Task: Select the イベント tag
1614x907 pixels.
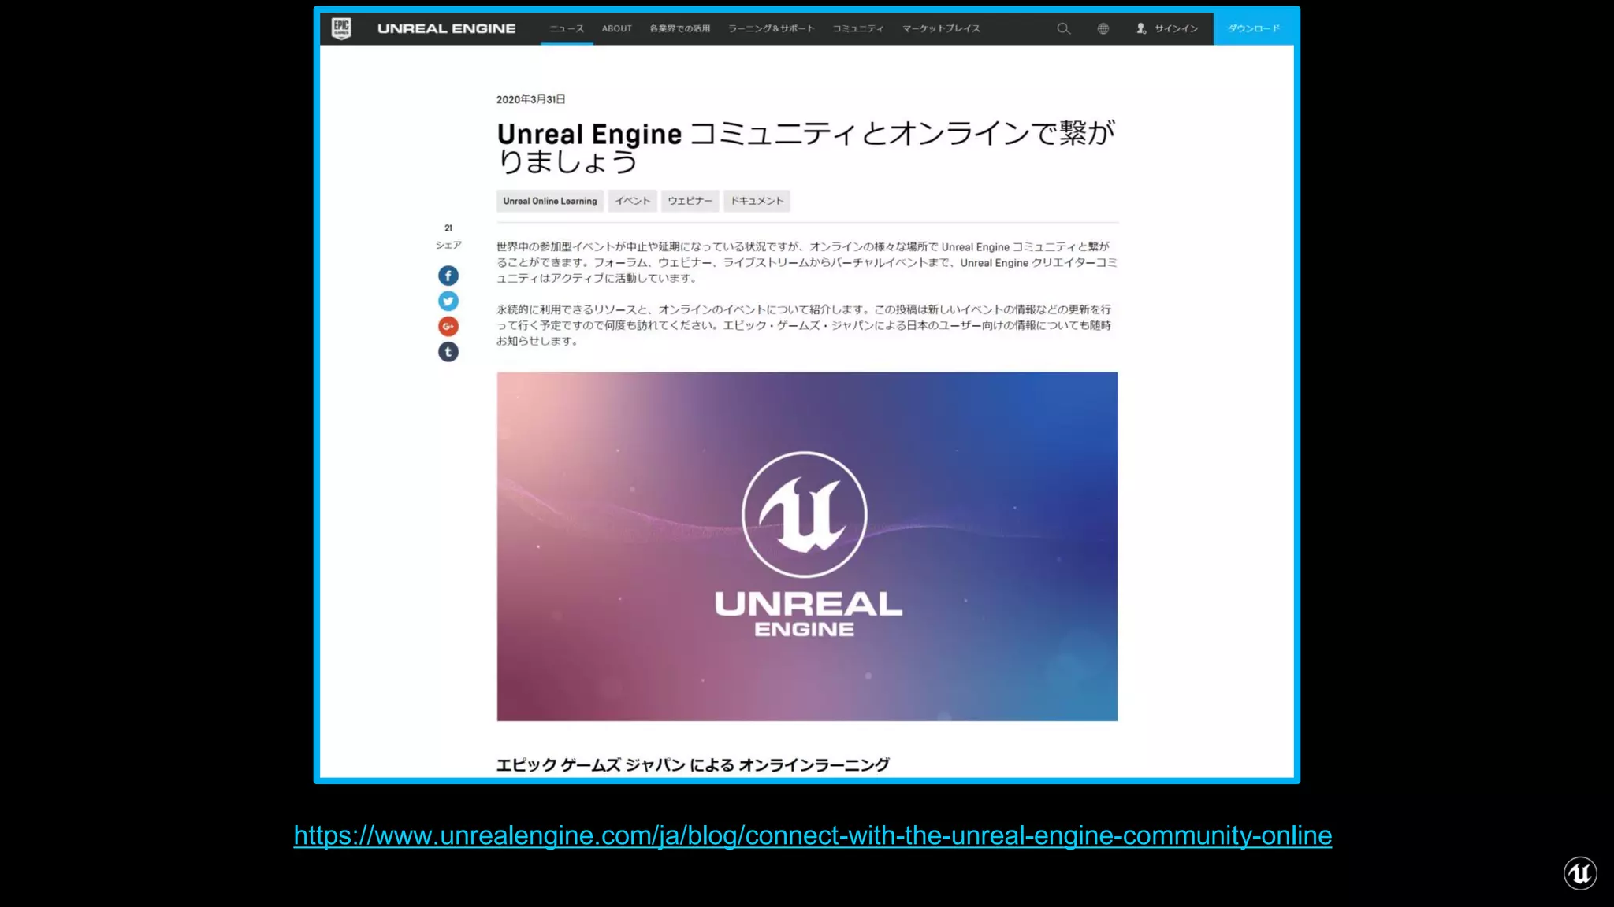Action: 632,201
